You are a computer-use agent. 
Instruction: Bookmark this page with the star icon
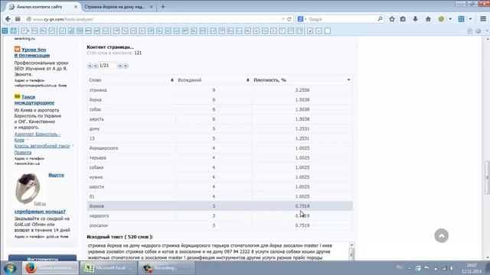click(x=392, y=19)
